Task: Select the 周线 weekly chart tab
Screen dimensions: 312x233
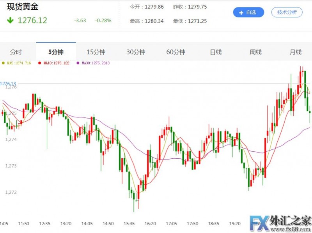Action: [x=255, y=52]
